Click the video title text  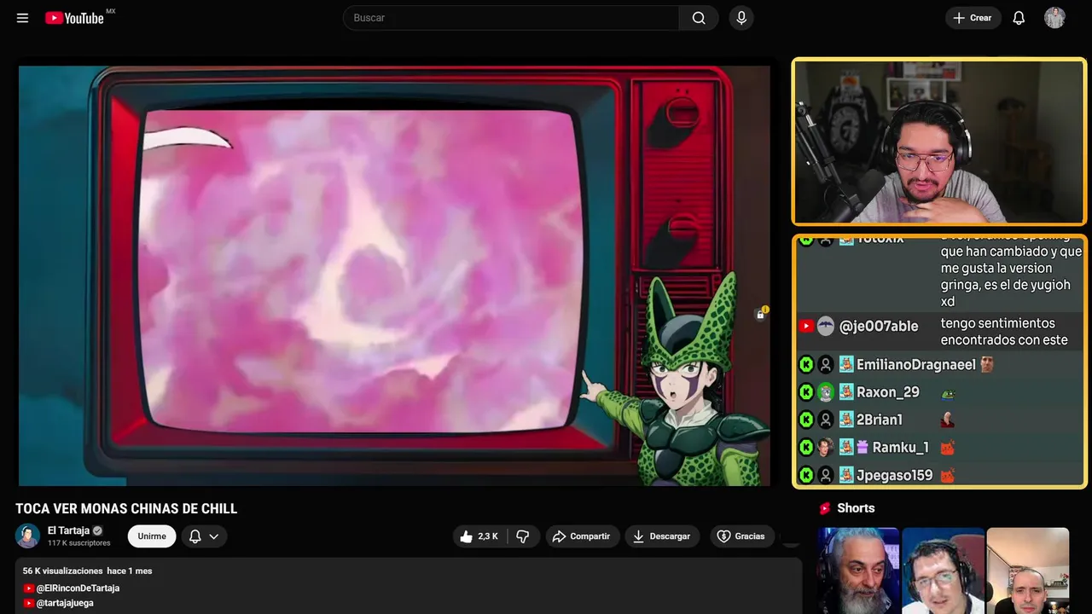click(126, 509)
